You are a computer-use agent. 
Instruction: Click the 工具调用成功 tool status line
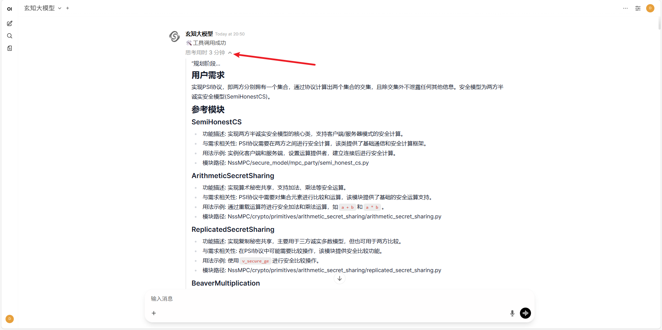tap(206, 43)
